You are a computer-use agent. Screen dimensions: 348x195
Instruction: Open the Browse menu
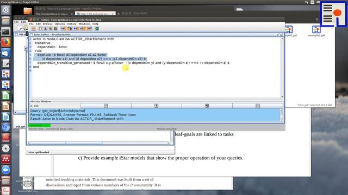pyautogui.click(x=47, y=24)
